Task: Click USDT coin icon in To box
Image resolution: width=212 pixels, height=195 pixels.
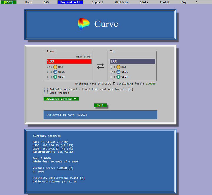Action: tap(118, 77)
